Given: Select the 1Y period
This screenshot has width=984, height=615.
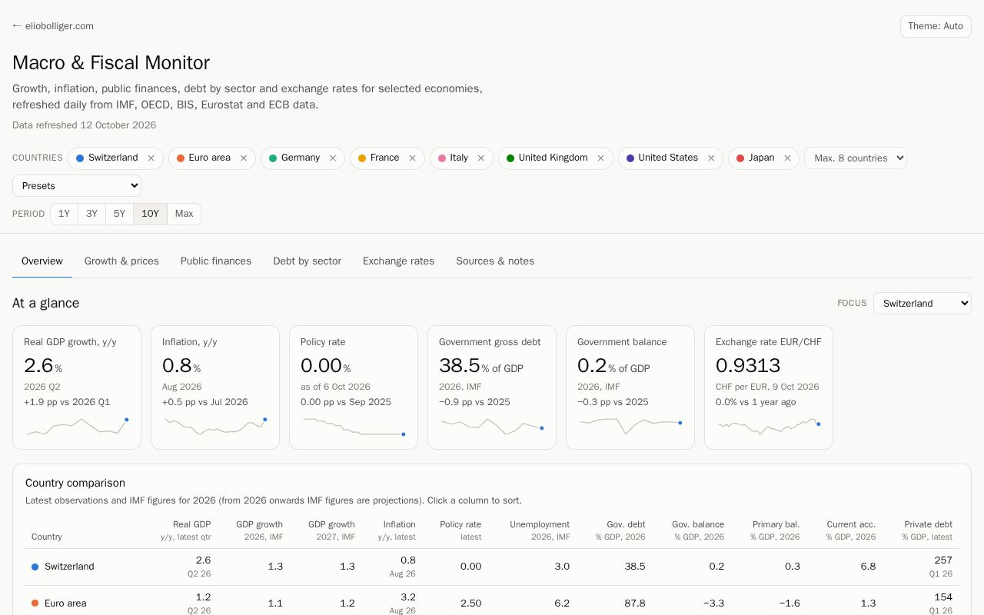Looking at the screenshot, I should pyautogui.click(x=65, y=214).
